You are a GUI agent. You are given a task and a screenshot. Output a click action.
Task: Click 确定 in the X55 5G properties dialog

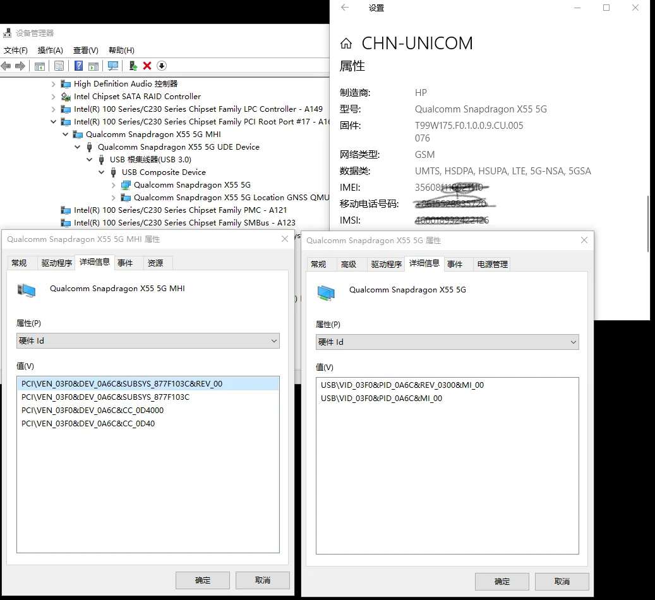coord(502,582)
